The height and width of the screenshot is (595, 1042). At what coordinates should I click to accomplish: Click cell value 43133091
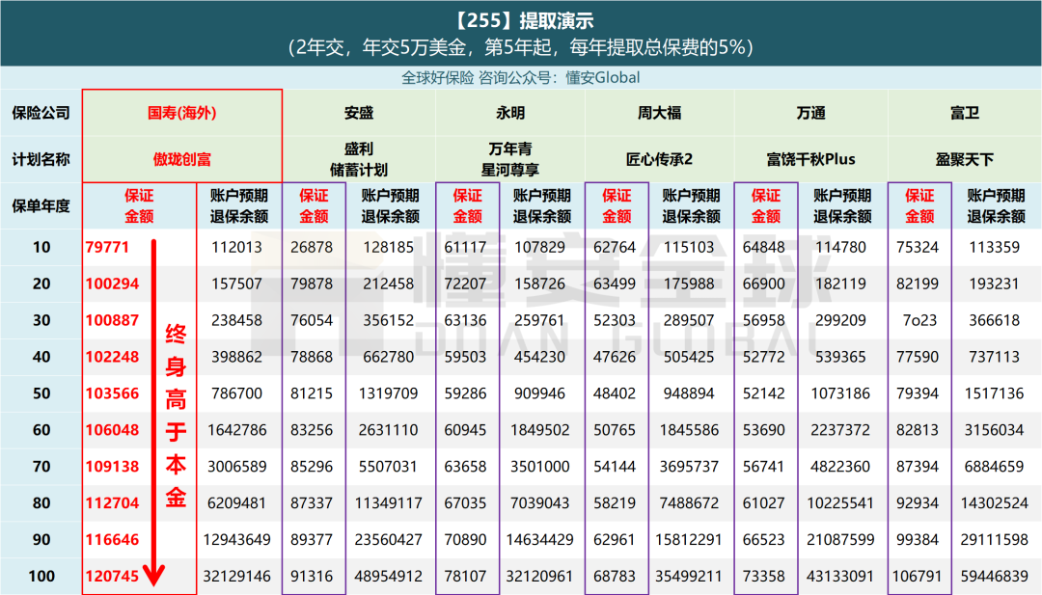click(840, 577)
